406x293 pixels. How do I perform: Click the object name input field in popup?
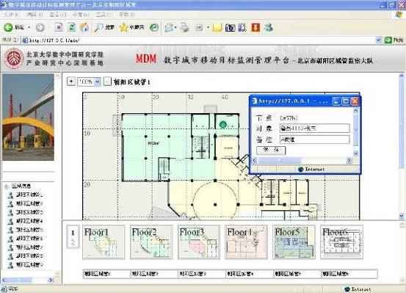click(315, 129)
